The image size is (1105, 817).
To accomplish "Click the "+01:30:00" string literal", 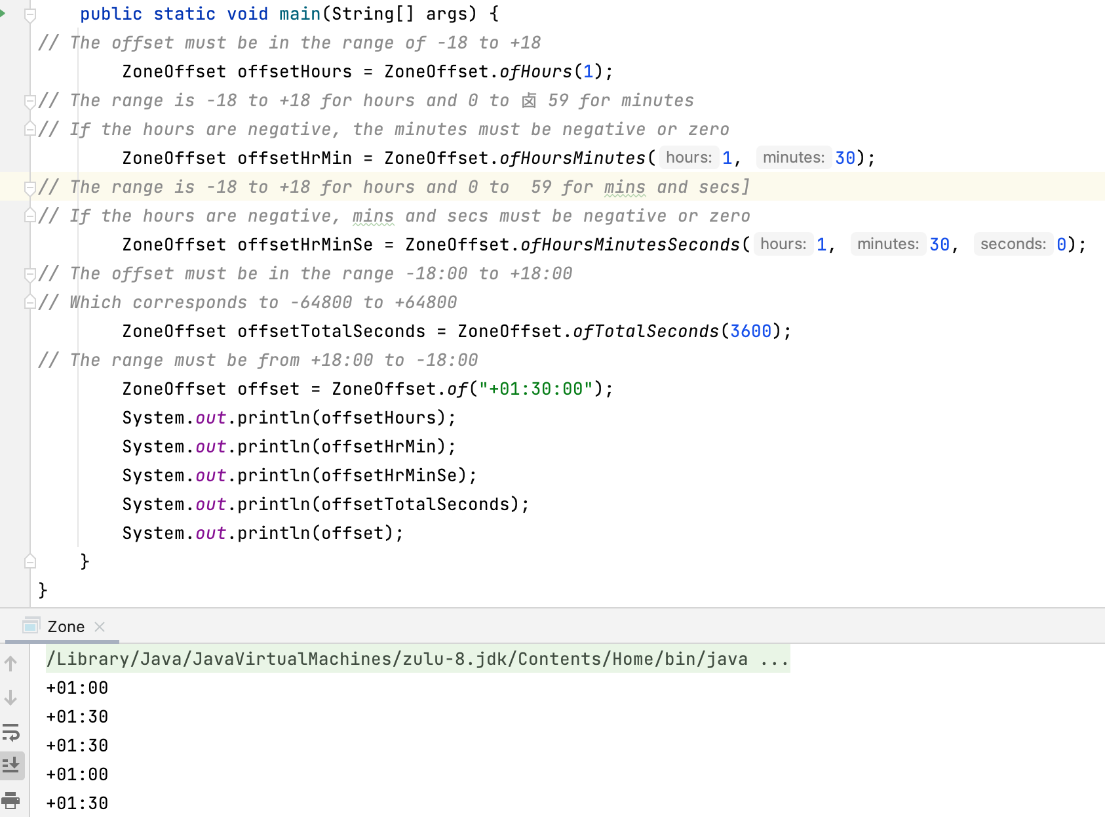I will pyautogui.click(x=535, y=389).
